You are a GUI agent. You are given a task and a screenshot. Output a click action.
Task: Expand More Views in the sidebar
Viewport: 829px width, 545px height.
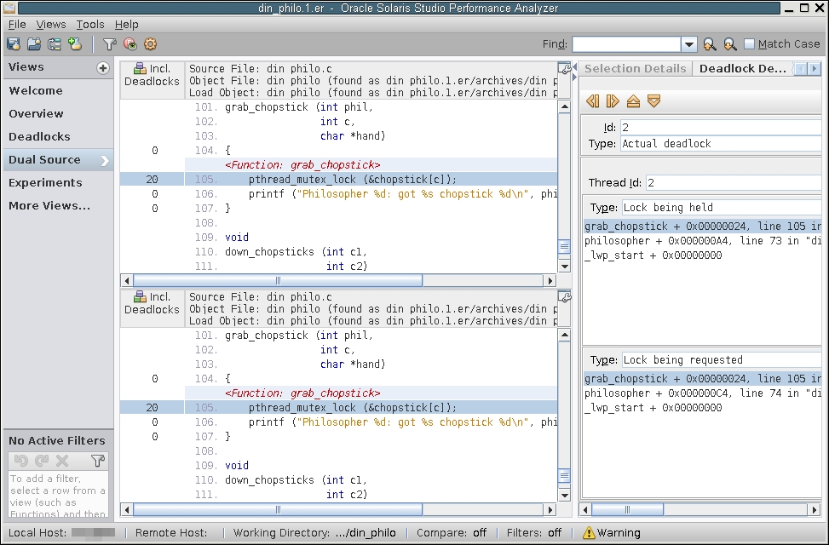[x=49, y=205]
